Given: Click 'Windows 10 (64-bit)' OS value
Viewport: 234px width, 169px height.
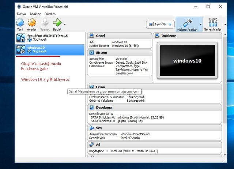Looking at the screenshot, I should point(125,46).
